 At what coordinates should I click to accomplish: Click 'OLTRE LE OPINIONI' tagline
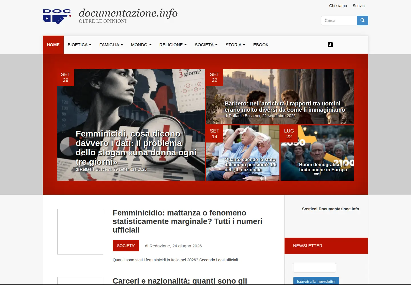coord(103,21)
